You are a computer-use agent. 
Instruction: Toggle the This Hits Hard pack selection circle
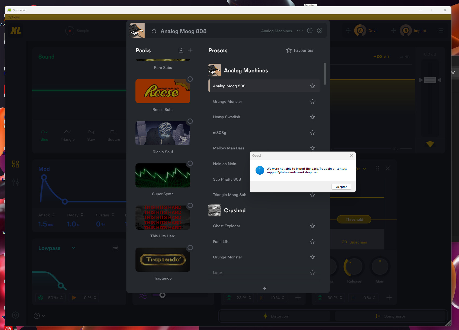tap(190, 205)
